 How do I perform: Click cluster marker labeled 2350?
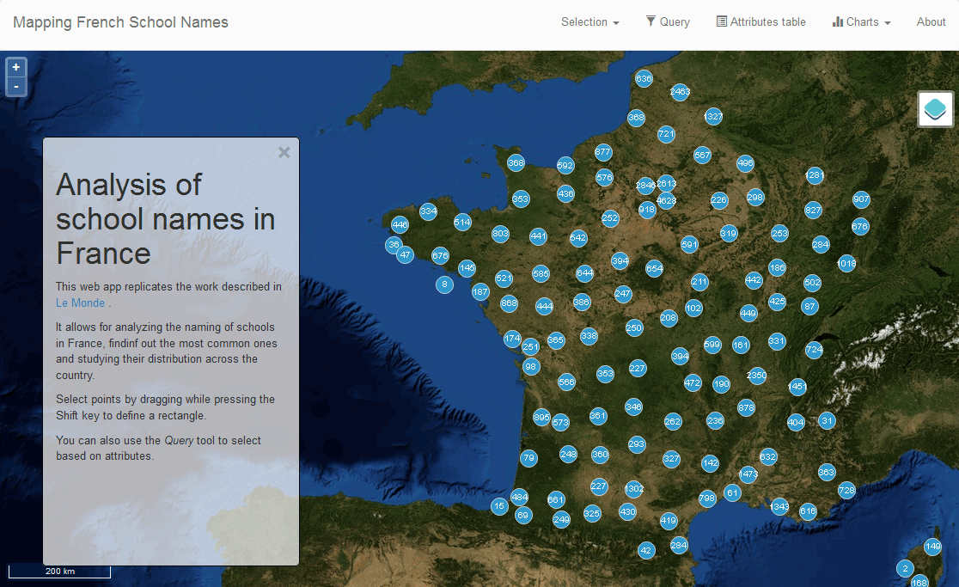(756, 376)
